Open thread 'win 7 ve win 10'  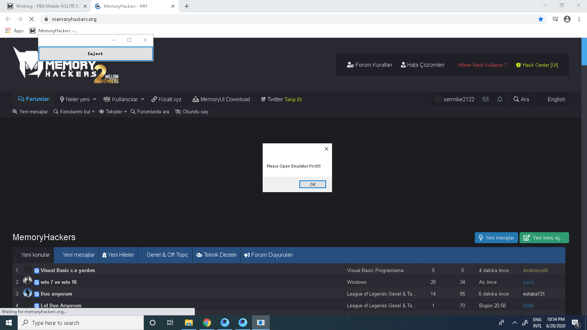click(x=59, y=282)
